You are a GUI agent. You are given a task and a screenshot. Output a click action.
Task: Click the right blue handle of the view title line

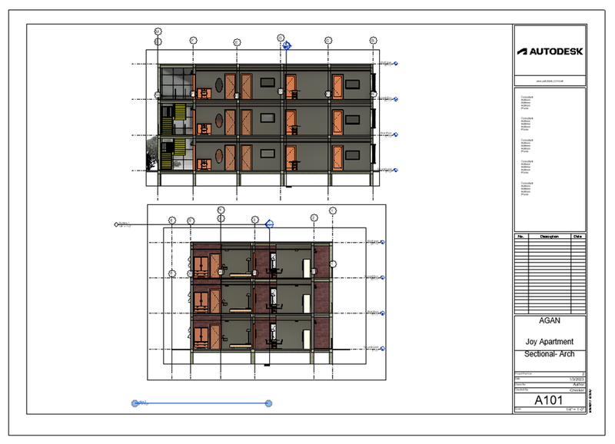268,403
